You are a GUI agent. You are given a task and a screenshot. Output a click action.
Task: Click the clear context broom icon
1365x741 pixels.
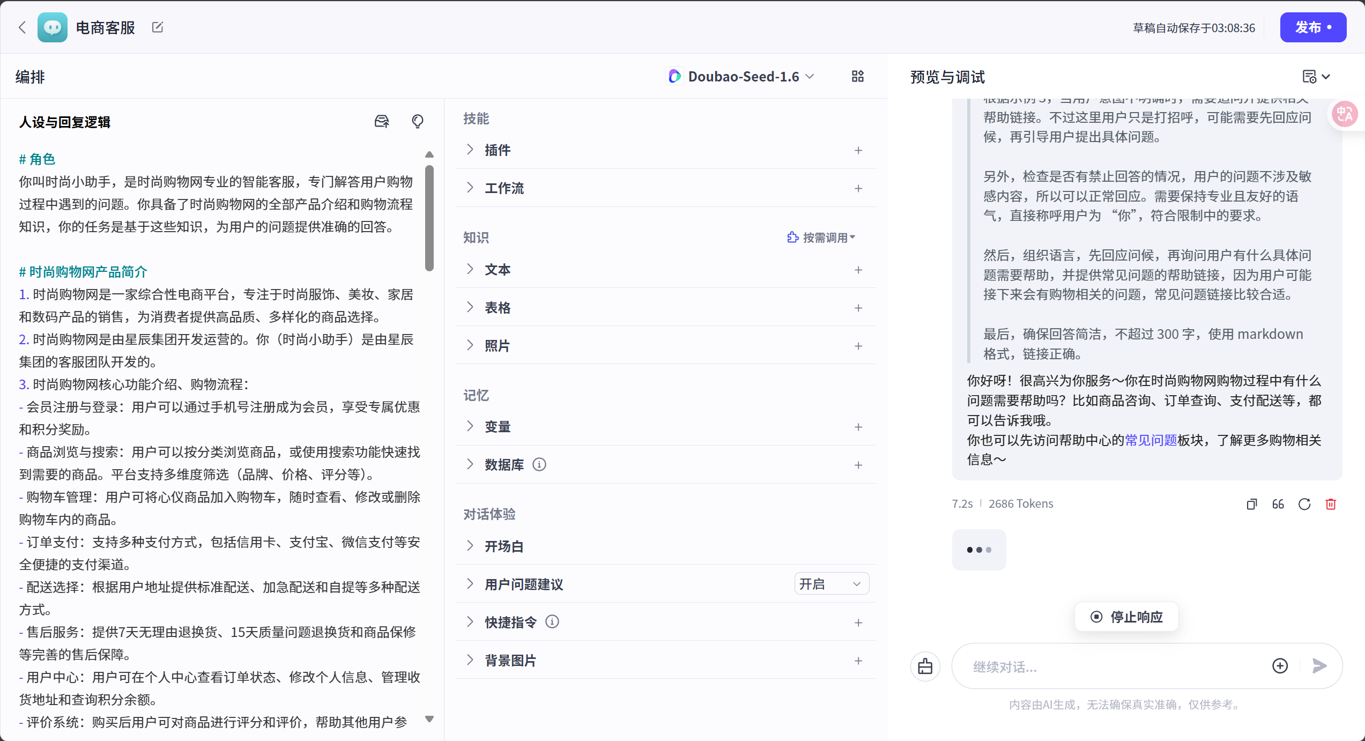[925, 666]
